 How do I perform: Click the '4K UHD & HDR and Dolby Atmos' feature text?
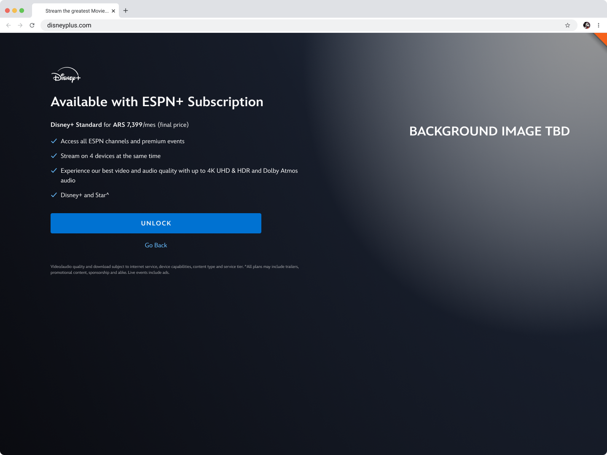pyautogui.click(x=179, y=175)
